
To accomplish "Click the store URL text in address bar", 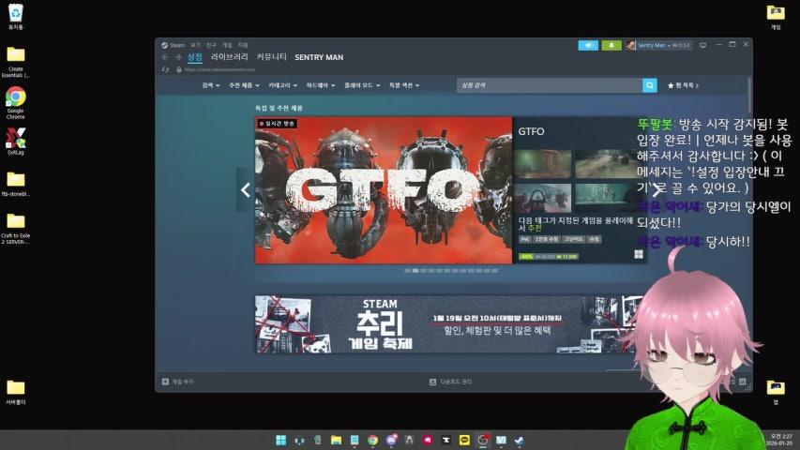I will 219,69.
